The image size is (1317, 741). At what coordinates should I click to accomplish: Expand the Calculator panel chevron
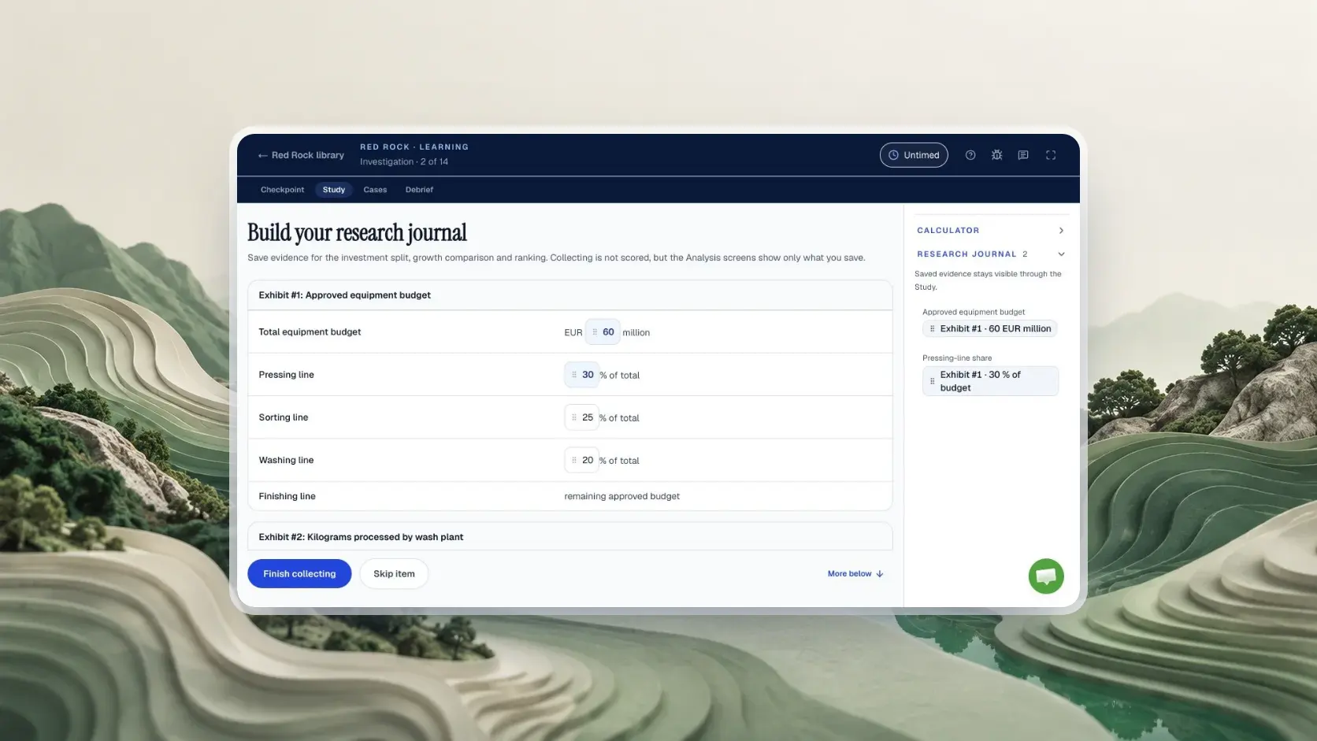coord(1061,231)
